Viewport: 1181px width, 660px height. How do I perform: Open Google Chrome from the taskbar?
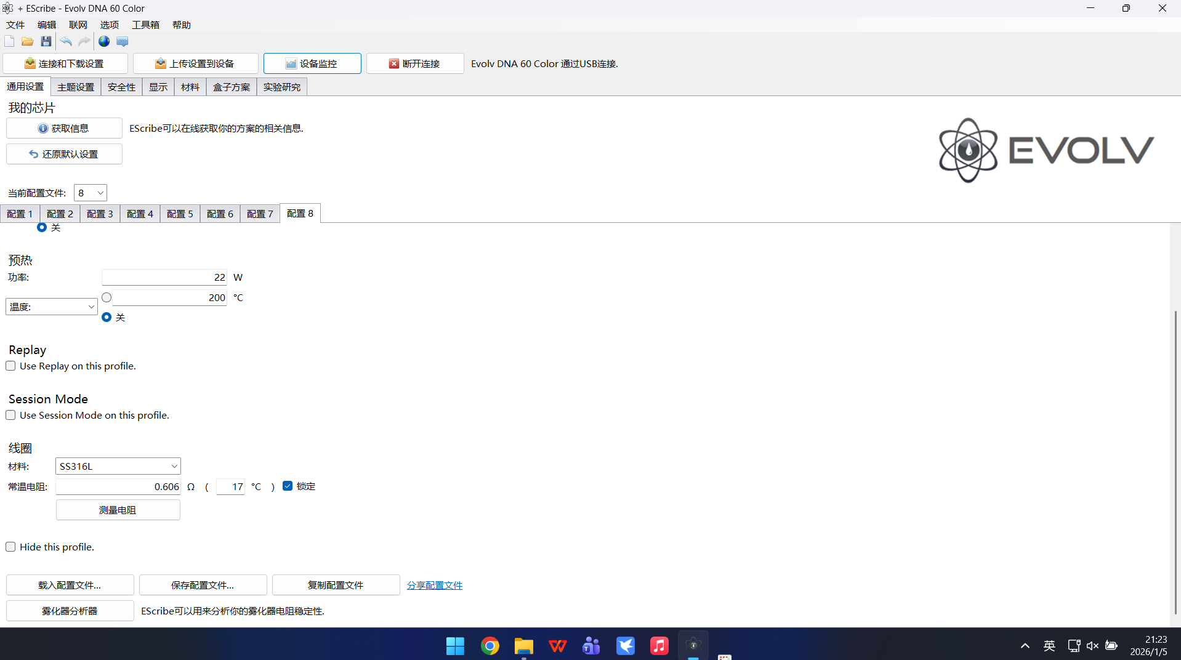click(x=490, y=646)
